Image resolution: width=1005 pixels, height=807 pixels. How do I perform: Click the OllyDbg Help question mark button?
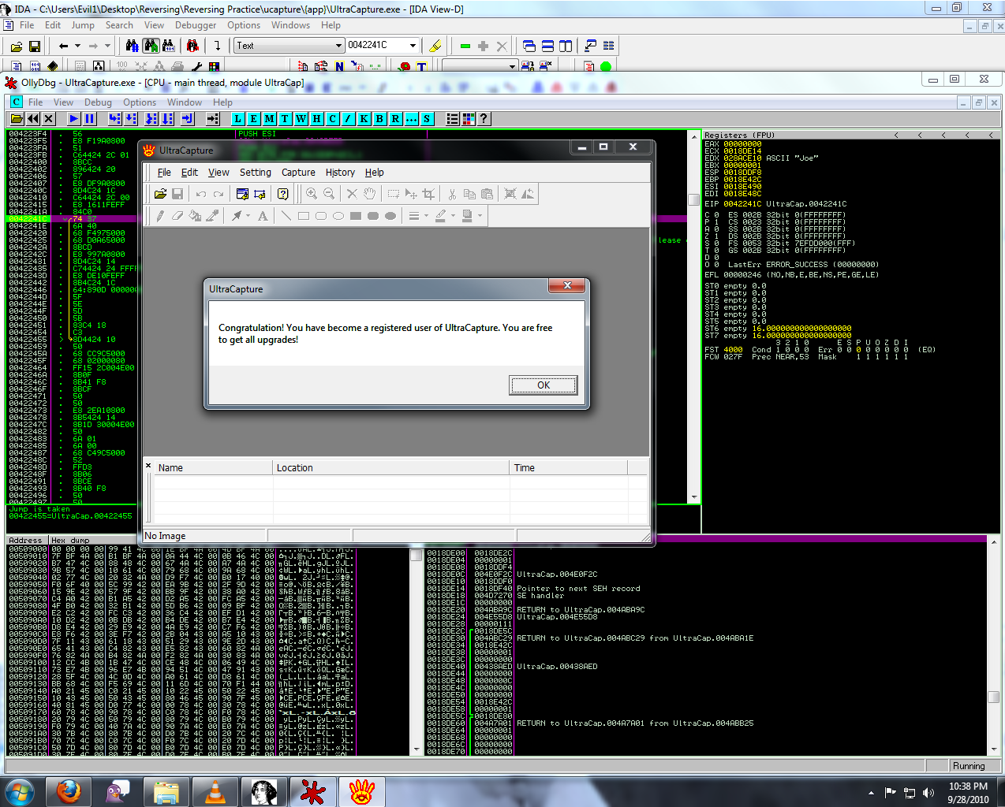[x=484, y=119]
